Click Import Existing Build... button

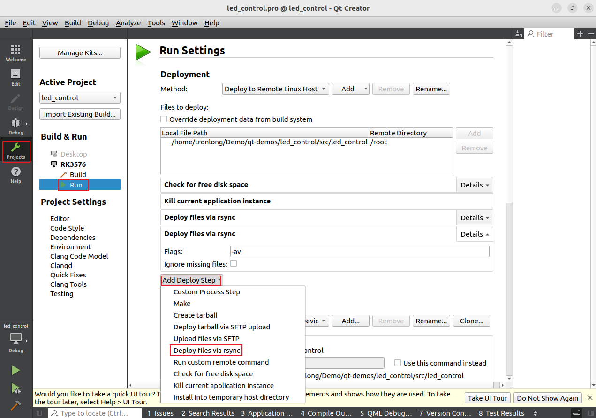pyautogui.click(x=80, y=114)
